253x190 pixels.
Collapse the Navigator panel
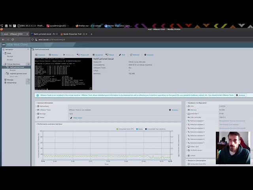coord(28,49)
